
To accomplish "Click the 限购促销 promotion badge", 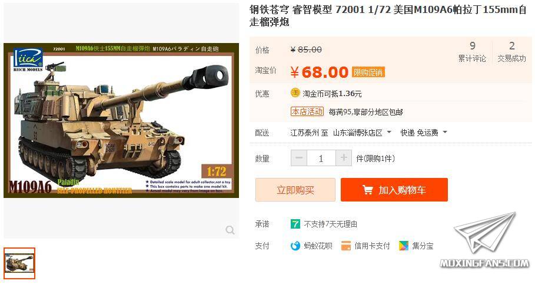I will coord(368,72).
